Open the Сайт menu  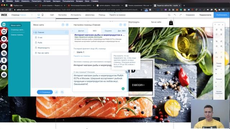pos(52,15)
